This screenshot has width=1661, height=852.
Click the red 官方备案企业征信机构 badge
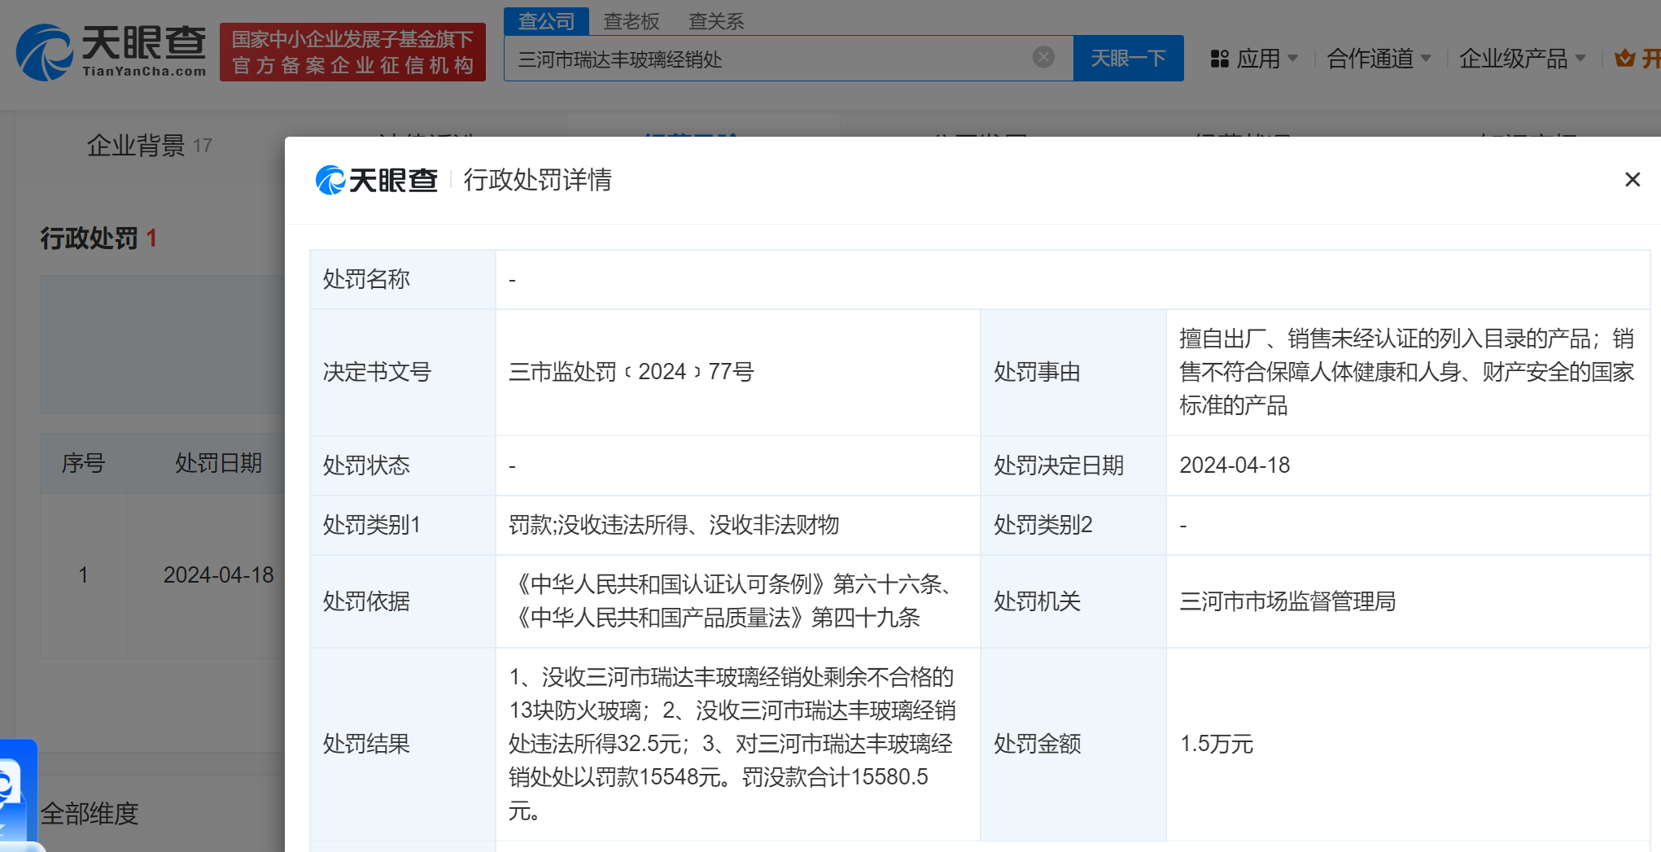point(352,52)
